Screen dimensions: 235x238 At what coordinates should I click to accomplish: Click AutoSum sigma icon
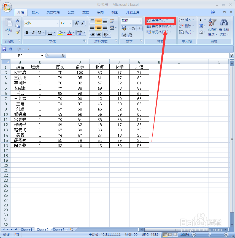point(201,20)
